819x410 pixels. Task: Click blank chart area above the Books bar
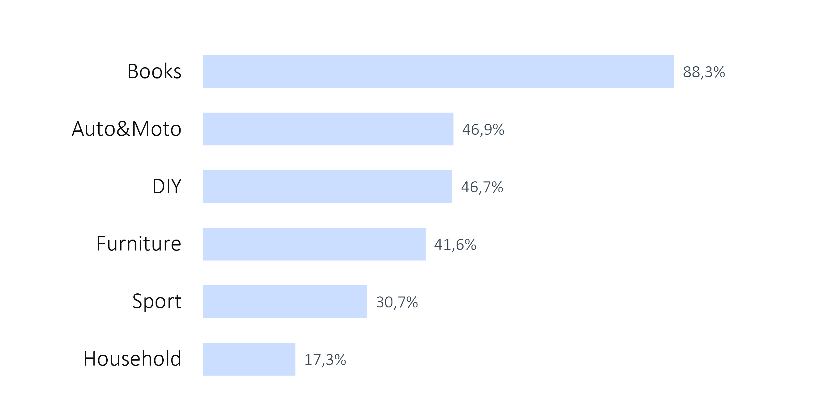point(438,28)
